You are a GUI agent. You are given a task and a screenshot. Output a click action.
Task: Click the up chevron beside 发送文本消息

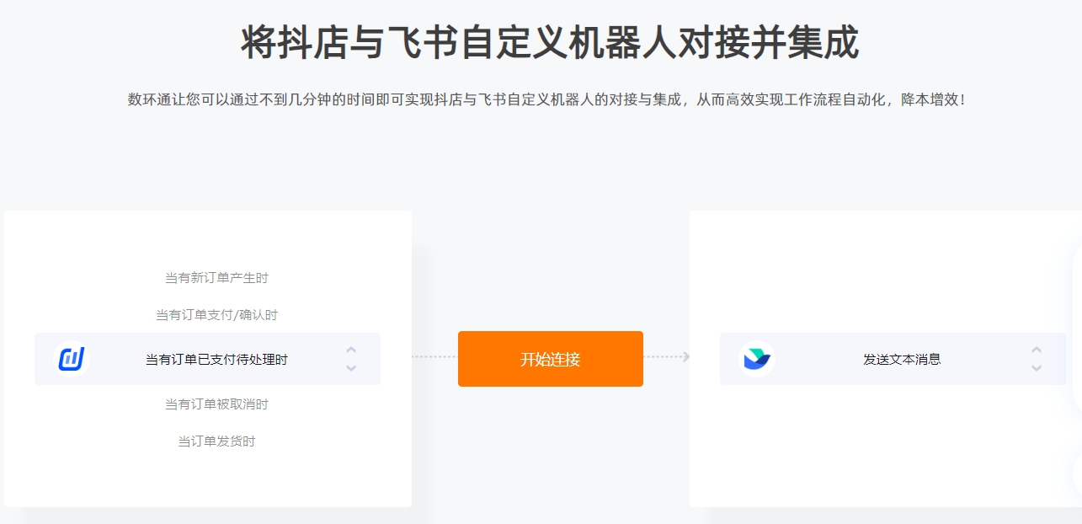(x=1037, y=350)
